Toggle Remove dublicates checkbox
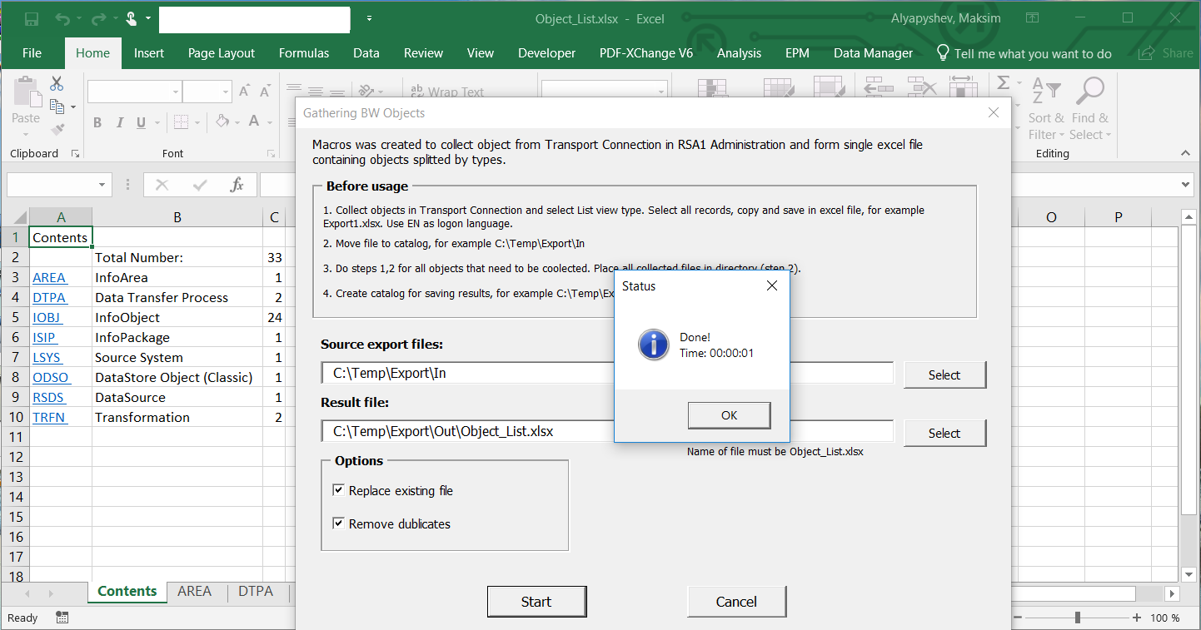 pyautogui.click(x=338, y=523)
